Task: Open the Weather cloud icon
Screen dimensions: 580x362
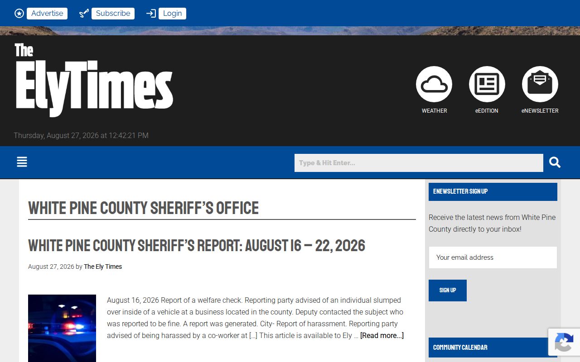Action: pos(434,84)
